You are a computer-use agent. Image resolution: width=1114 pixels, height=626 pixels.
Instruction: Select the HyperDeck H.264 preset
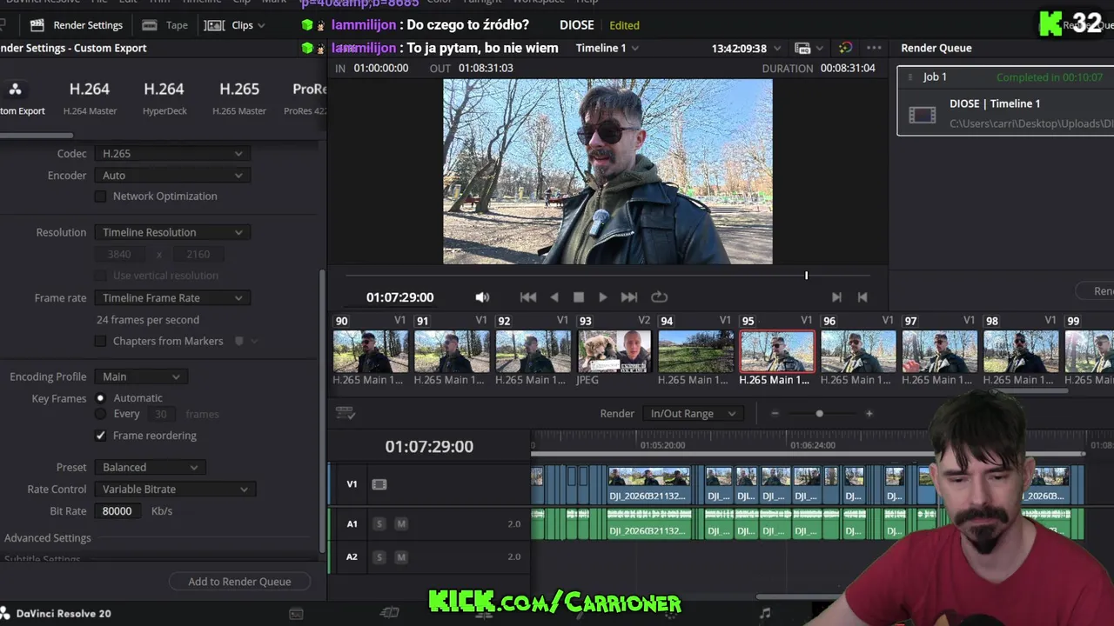point(164,97)
